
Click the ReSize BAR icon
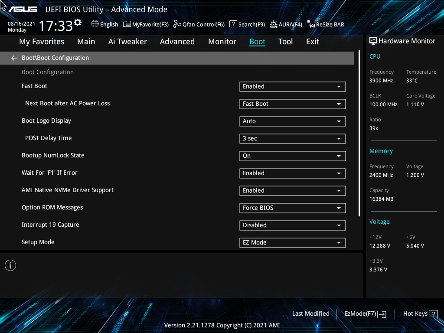click(x=311, y=24)
